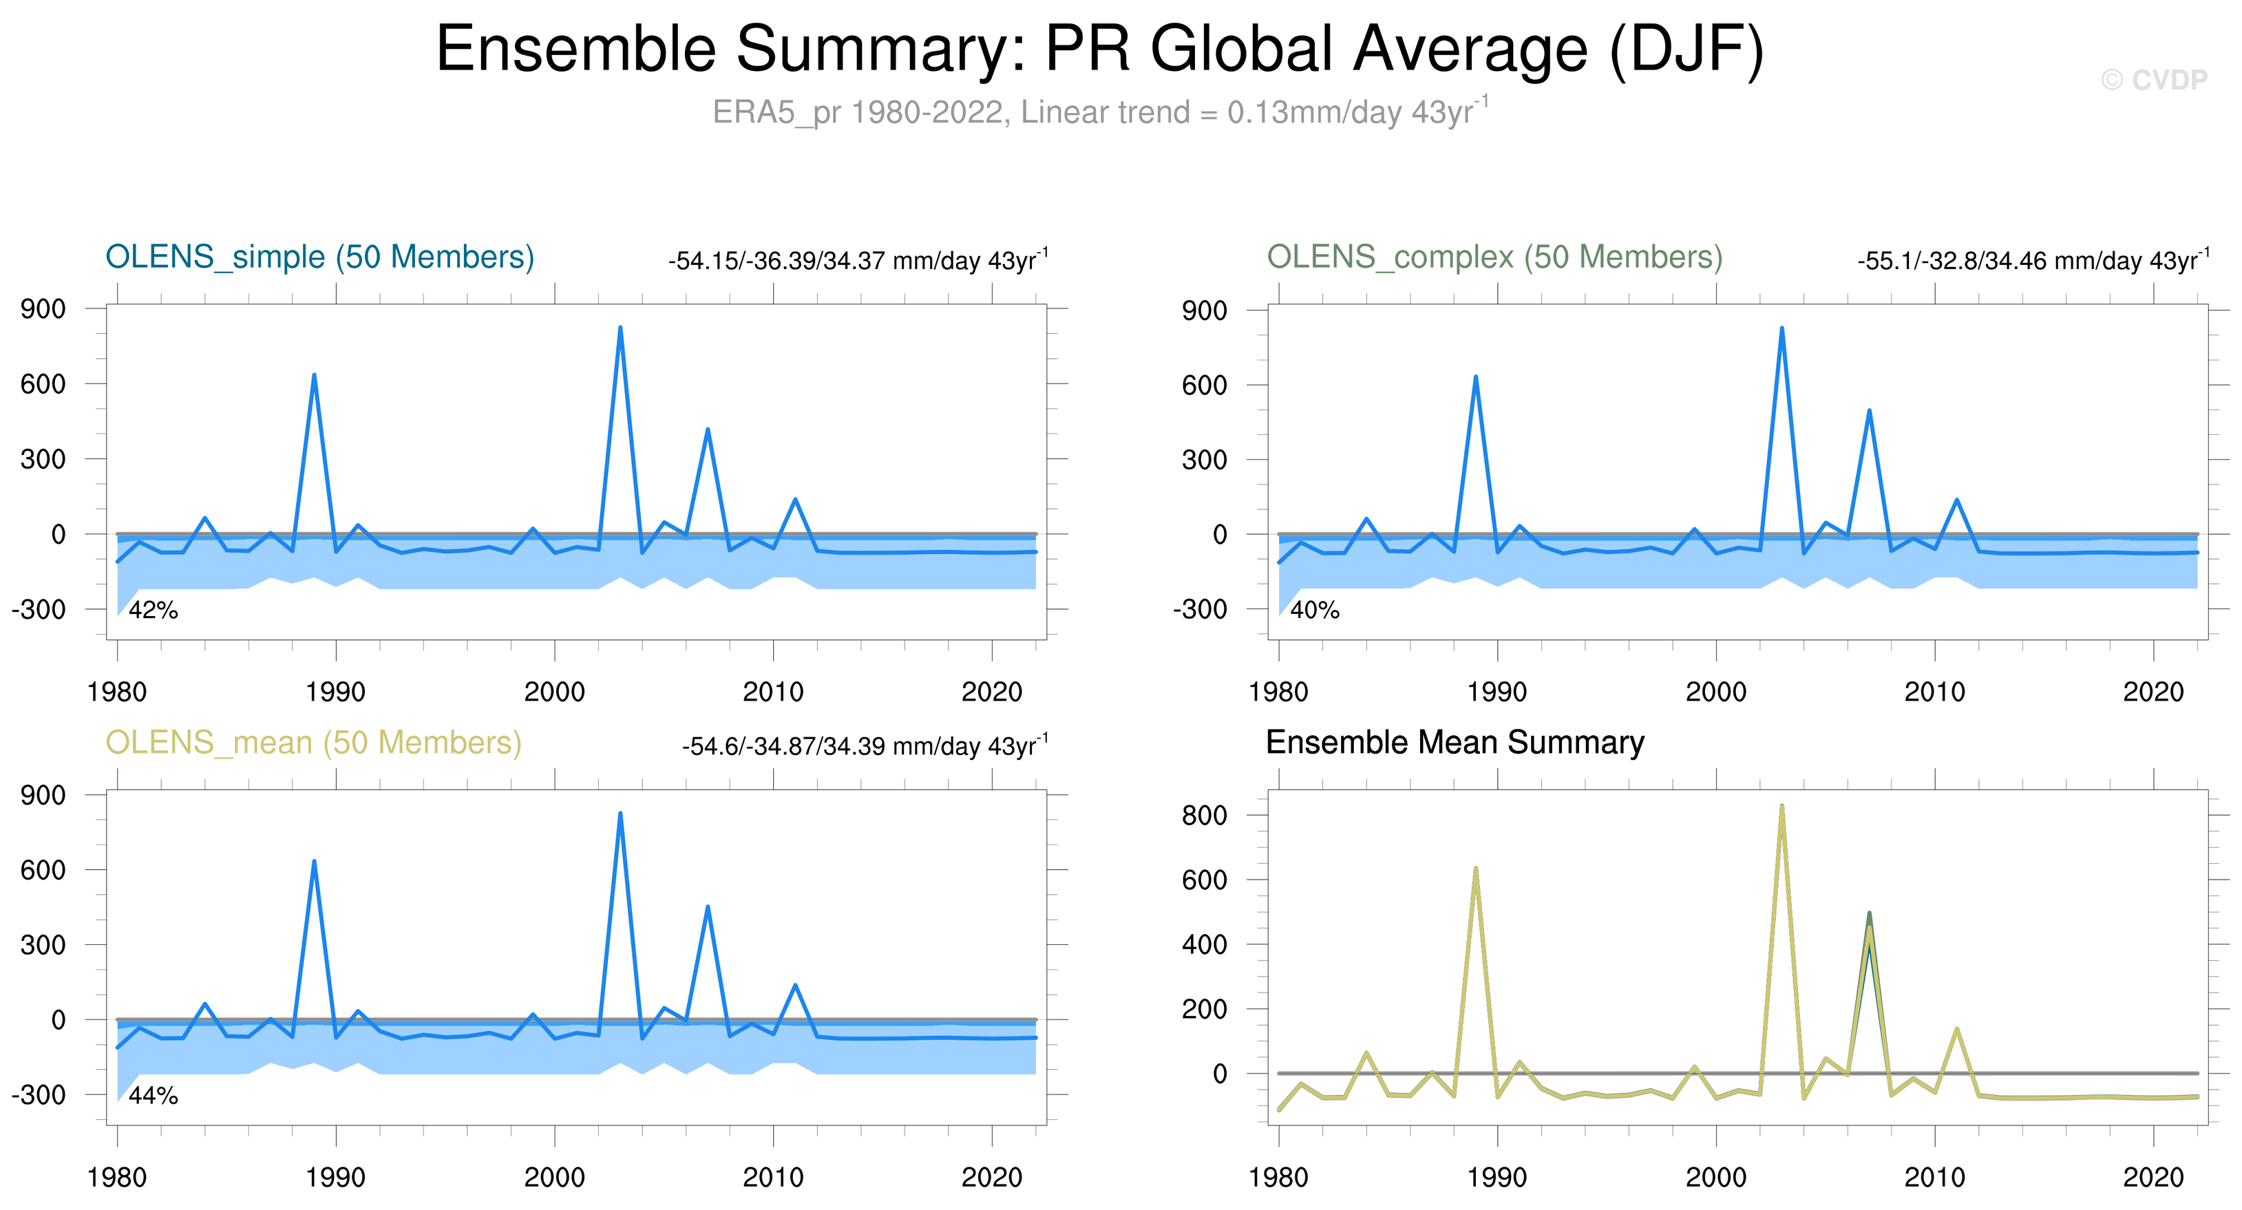Click the OLENS_mean (50 Members) title
The height and width of the screenshot is (1210, 2242).
313,743
